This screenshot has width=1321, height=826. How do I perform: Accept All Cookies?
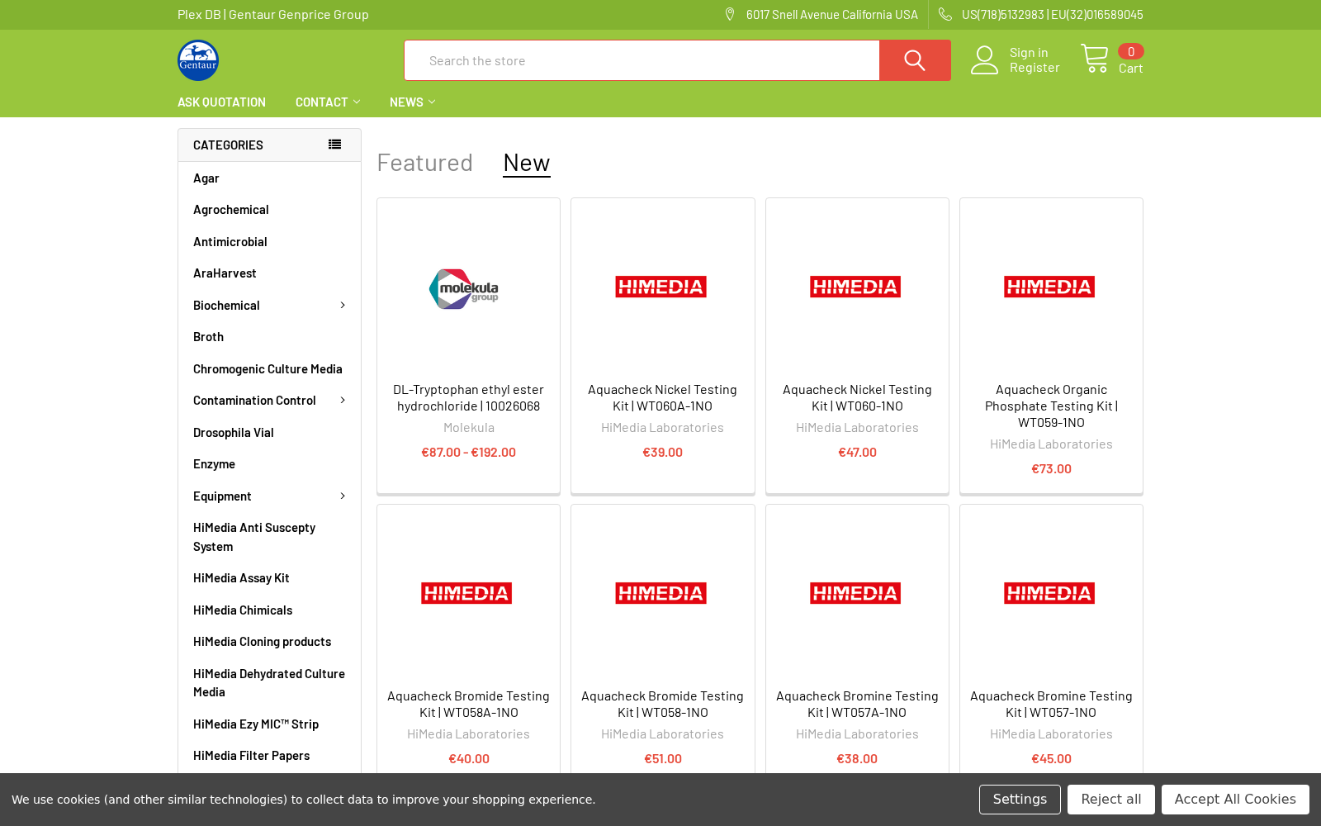tap(1235, 800)
